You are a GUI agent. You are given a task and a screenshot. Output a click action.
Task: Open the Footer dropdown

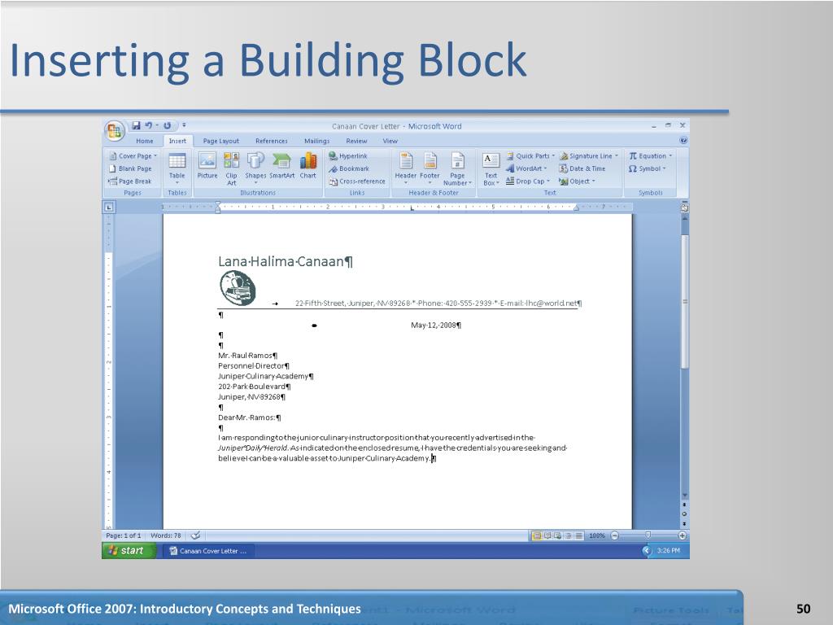coord(430,168)
